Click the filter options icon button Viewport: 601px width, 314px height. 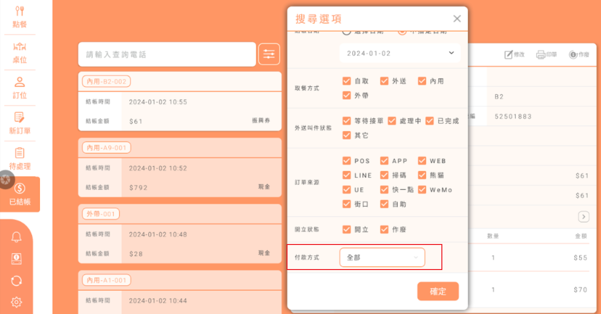269,54
